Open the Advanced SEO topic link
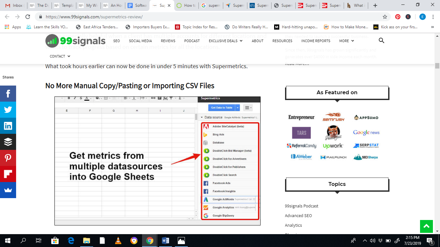 tap(298, 215)
